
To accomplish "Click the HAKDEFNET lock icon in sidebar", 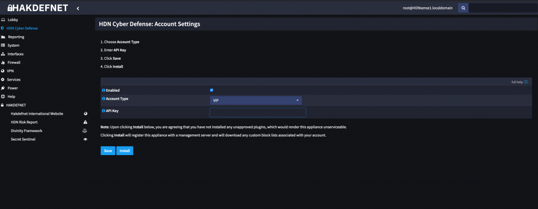I will pos(3,105).
